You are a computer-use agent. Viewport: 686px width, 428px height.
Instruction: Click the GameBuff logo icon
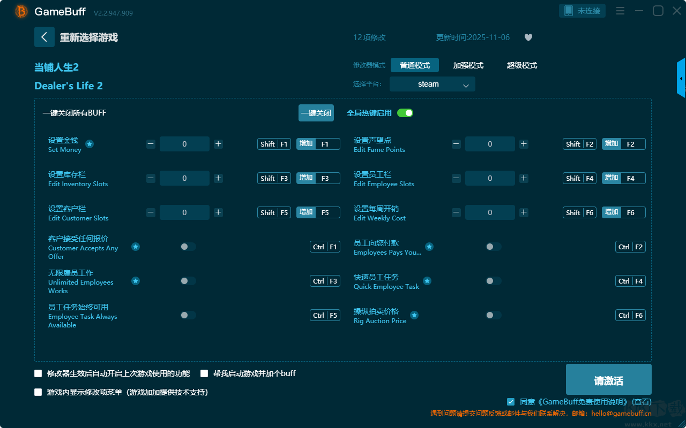pyautogui.click(x=21, y=11)
